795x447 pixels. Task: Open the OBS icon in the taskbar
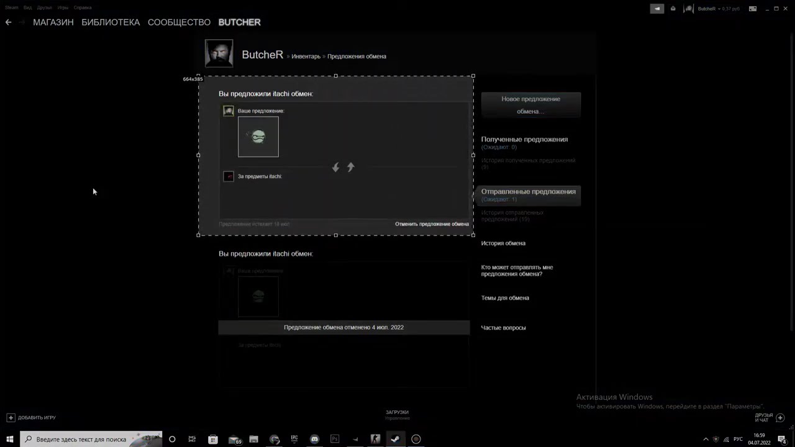[x=416, y=439]
